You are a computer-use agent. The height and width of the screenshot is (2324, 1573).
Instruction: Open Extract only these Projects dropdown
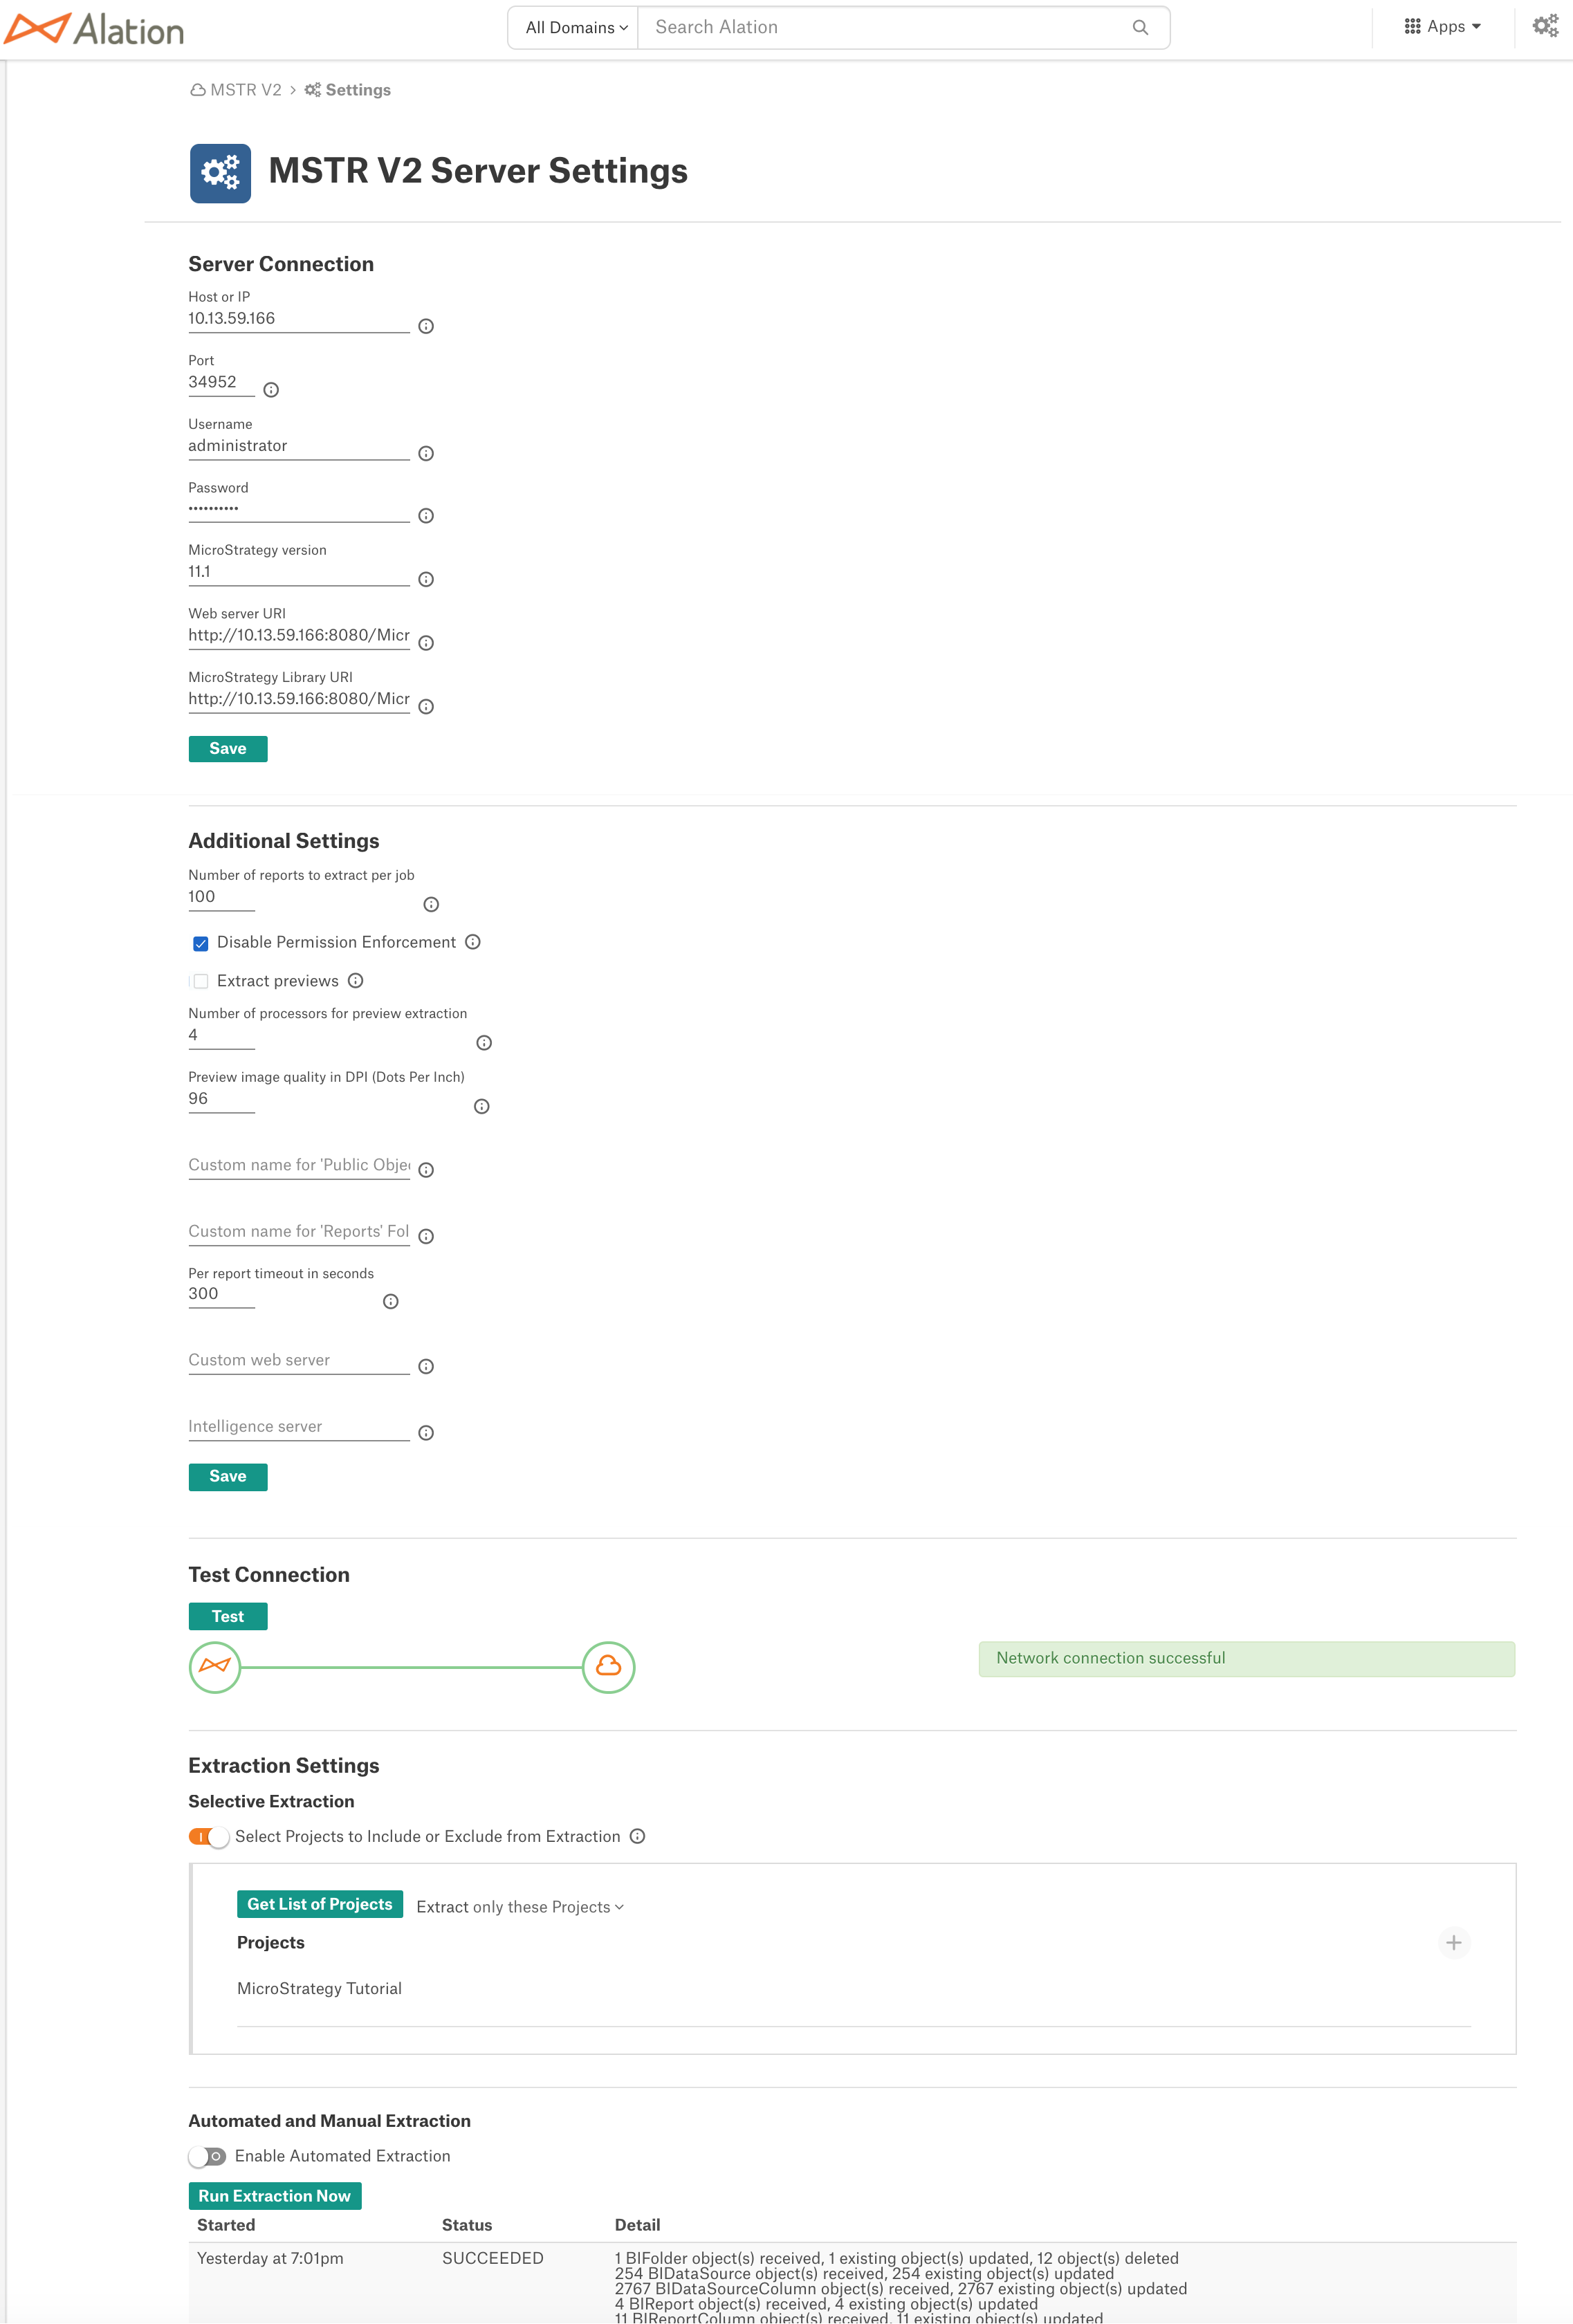(520, 1907)
